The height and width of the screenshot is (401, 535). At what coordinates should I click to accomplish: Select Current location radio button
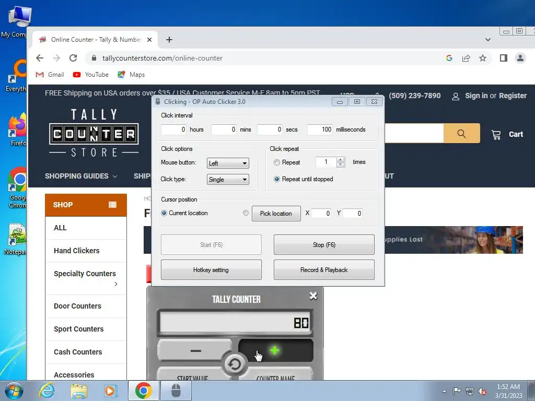164,213
